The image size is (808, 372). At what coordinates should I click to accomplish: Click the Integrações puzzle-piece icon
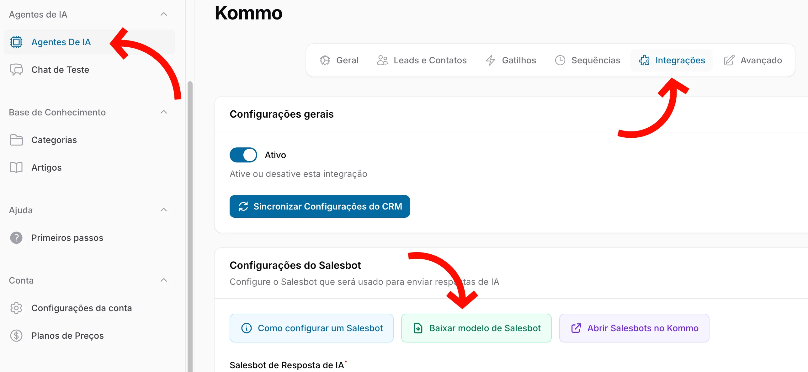[644, 60]
